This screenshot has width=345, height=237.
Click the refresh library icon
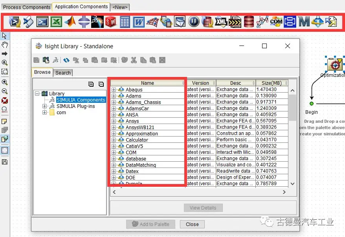[66, 60]
